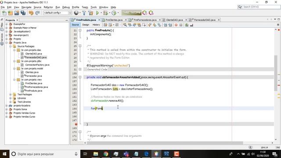Click the memory usage indicator bar
The width and height of the screenshot is (281, 158).
(131, 13)
